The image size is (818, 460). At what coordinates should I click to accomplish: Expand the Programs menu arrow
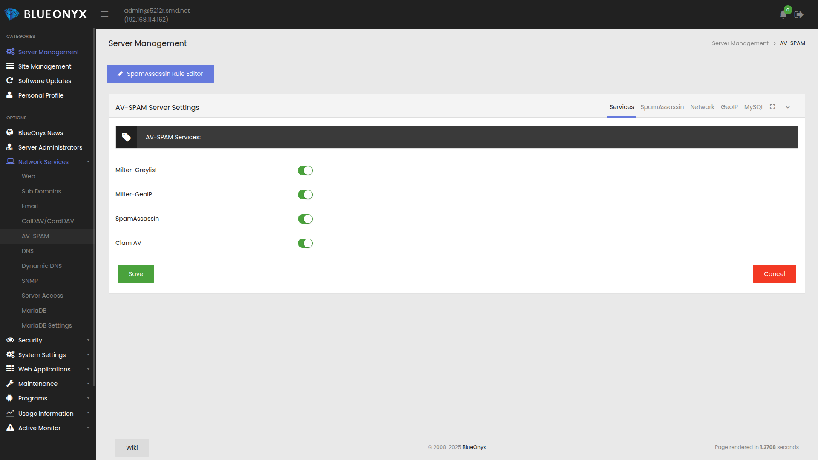(x=88, y=398)
